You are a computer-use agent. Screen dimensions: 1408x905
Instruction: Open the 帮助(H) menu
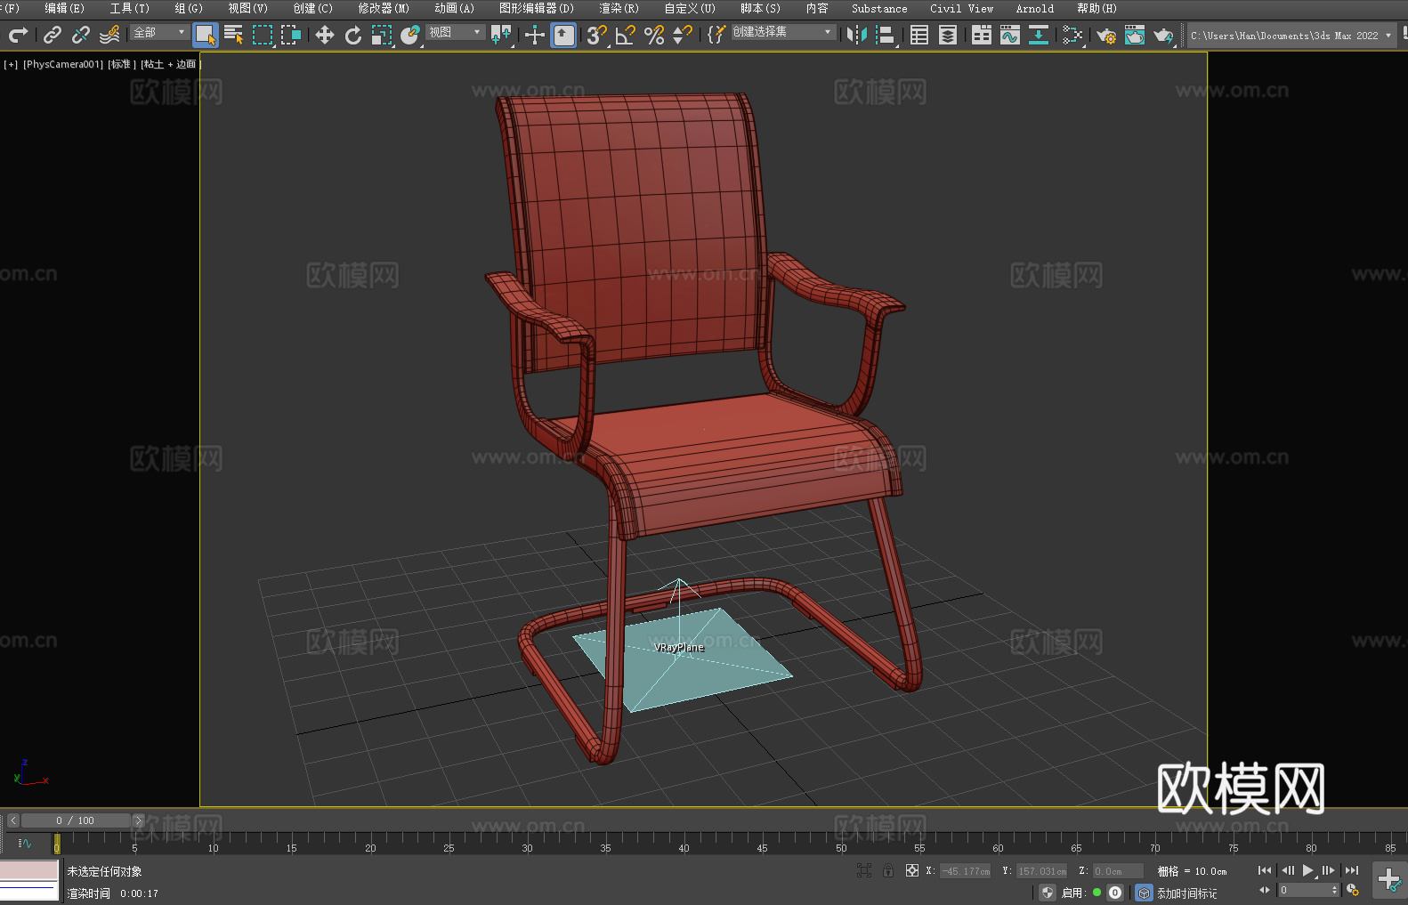tap(1096, 8)
